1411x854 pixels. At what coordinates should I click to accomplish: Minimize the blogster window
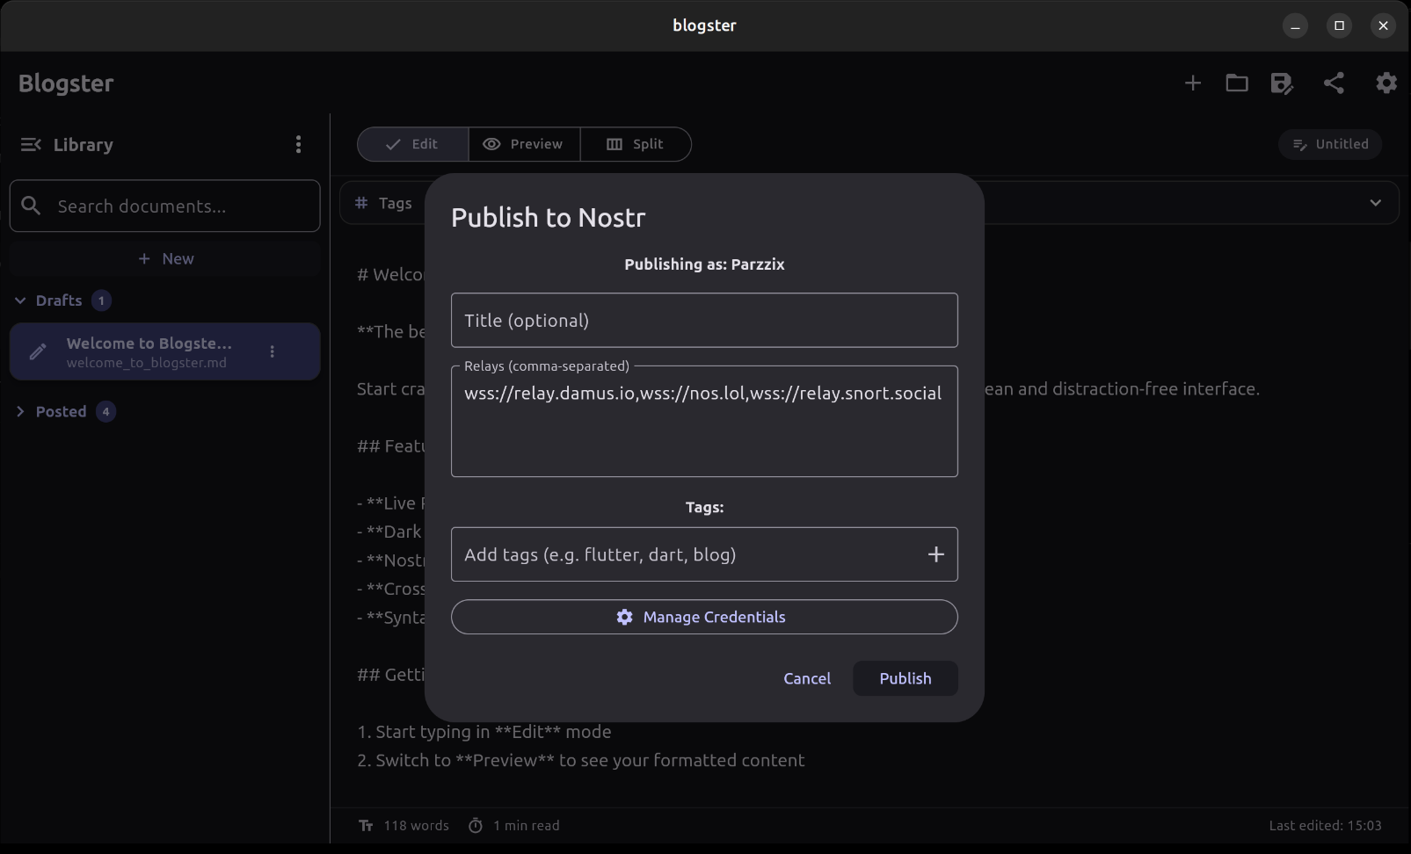click(1295, 25)
